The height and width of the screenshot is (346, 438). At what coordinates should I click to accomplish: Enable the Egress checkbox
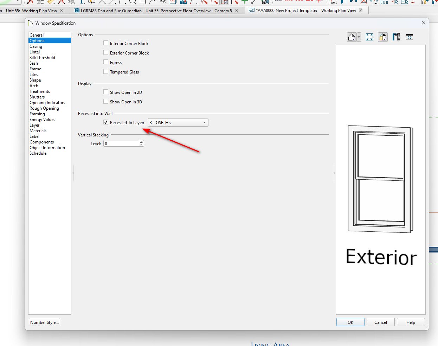tap(106, 62)
